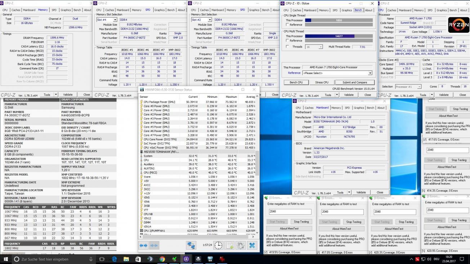Open Reference 'Please Select' dropdown
This screenshot has width=470, height=264.
tap(370, 73)
